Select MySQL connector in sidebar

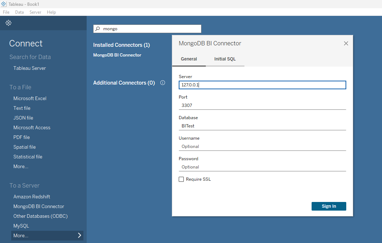(x=21, y=226)
